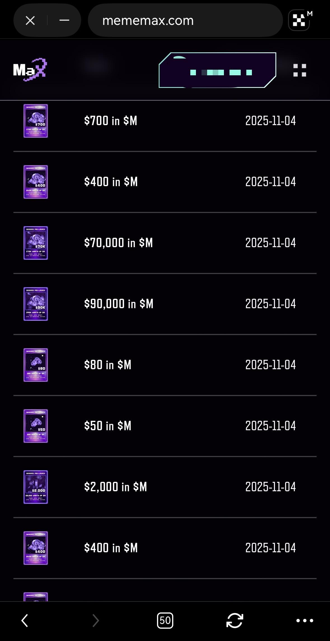This screenshot has width=330, height=641.
Task: Close the in-app browser with X
Action: pyautogui.click(x=30, y=20)
